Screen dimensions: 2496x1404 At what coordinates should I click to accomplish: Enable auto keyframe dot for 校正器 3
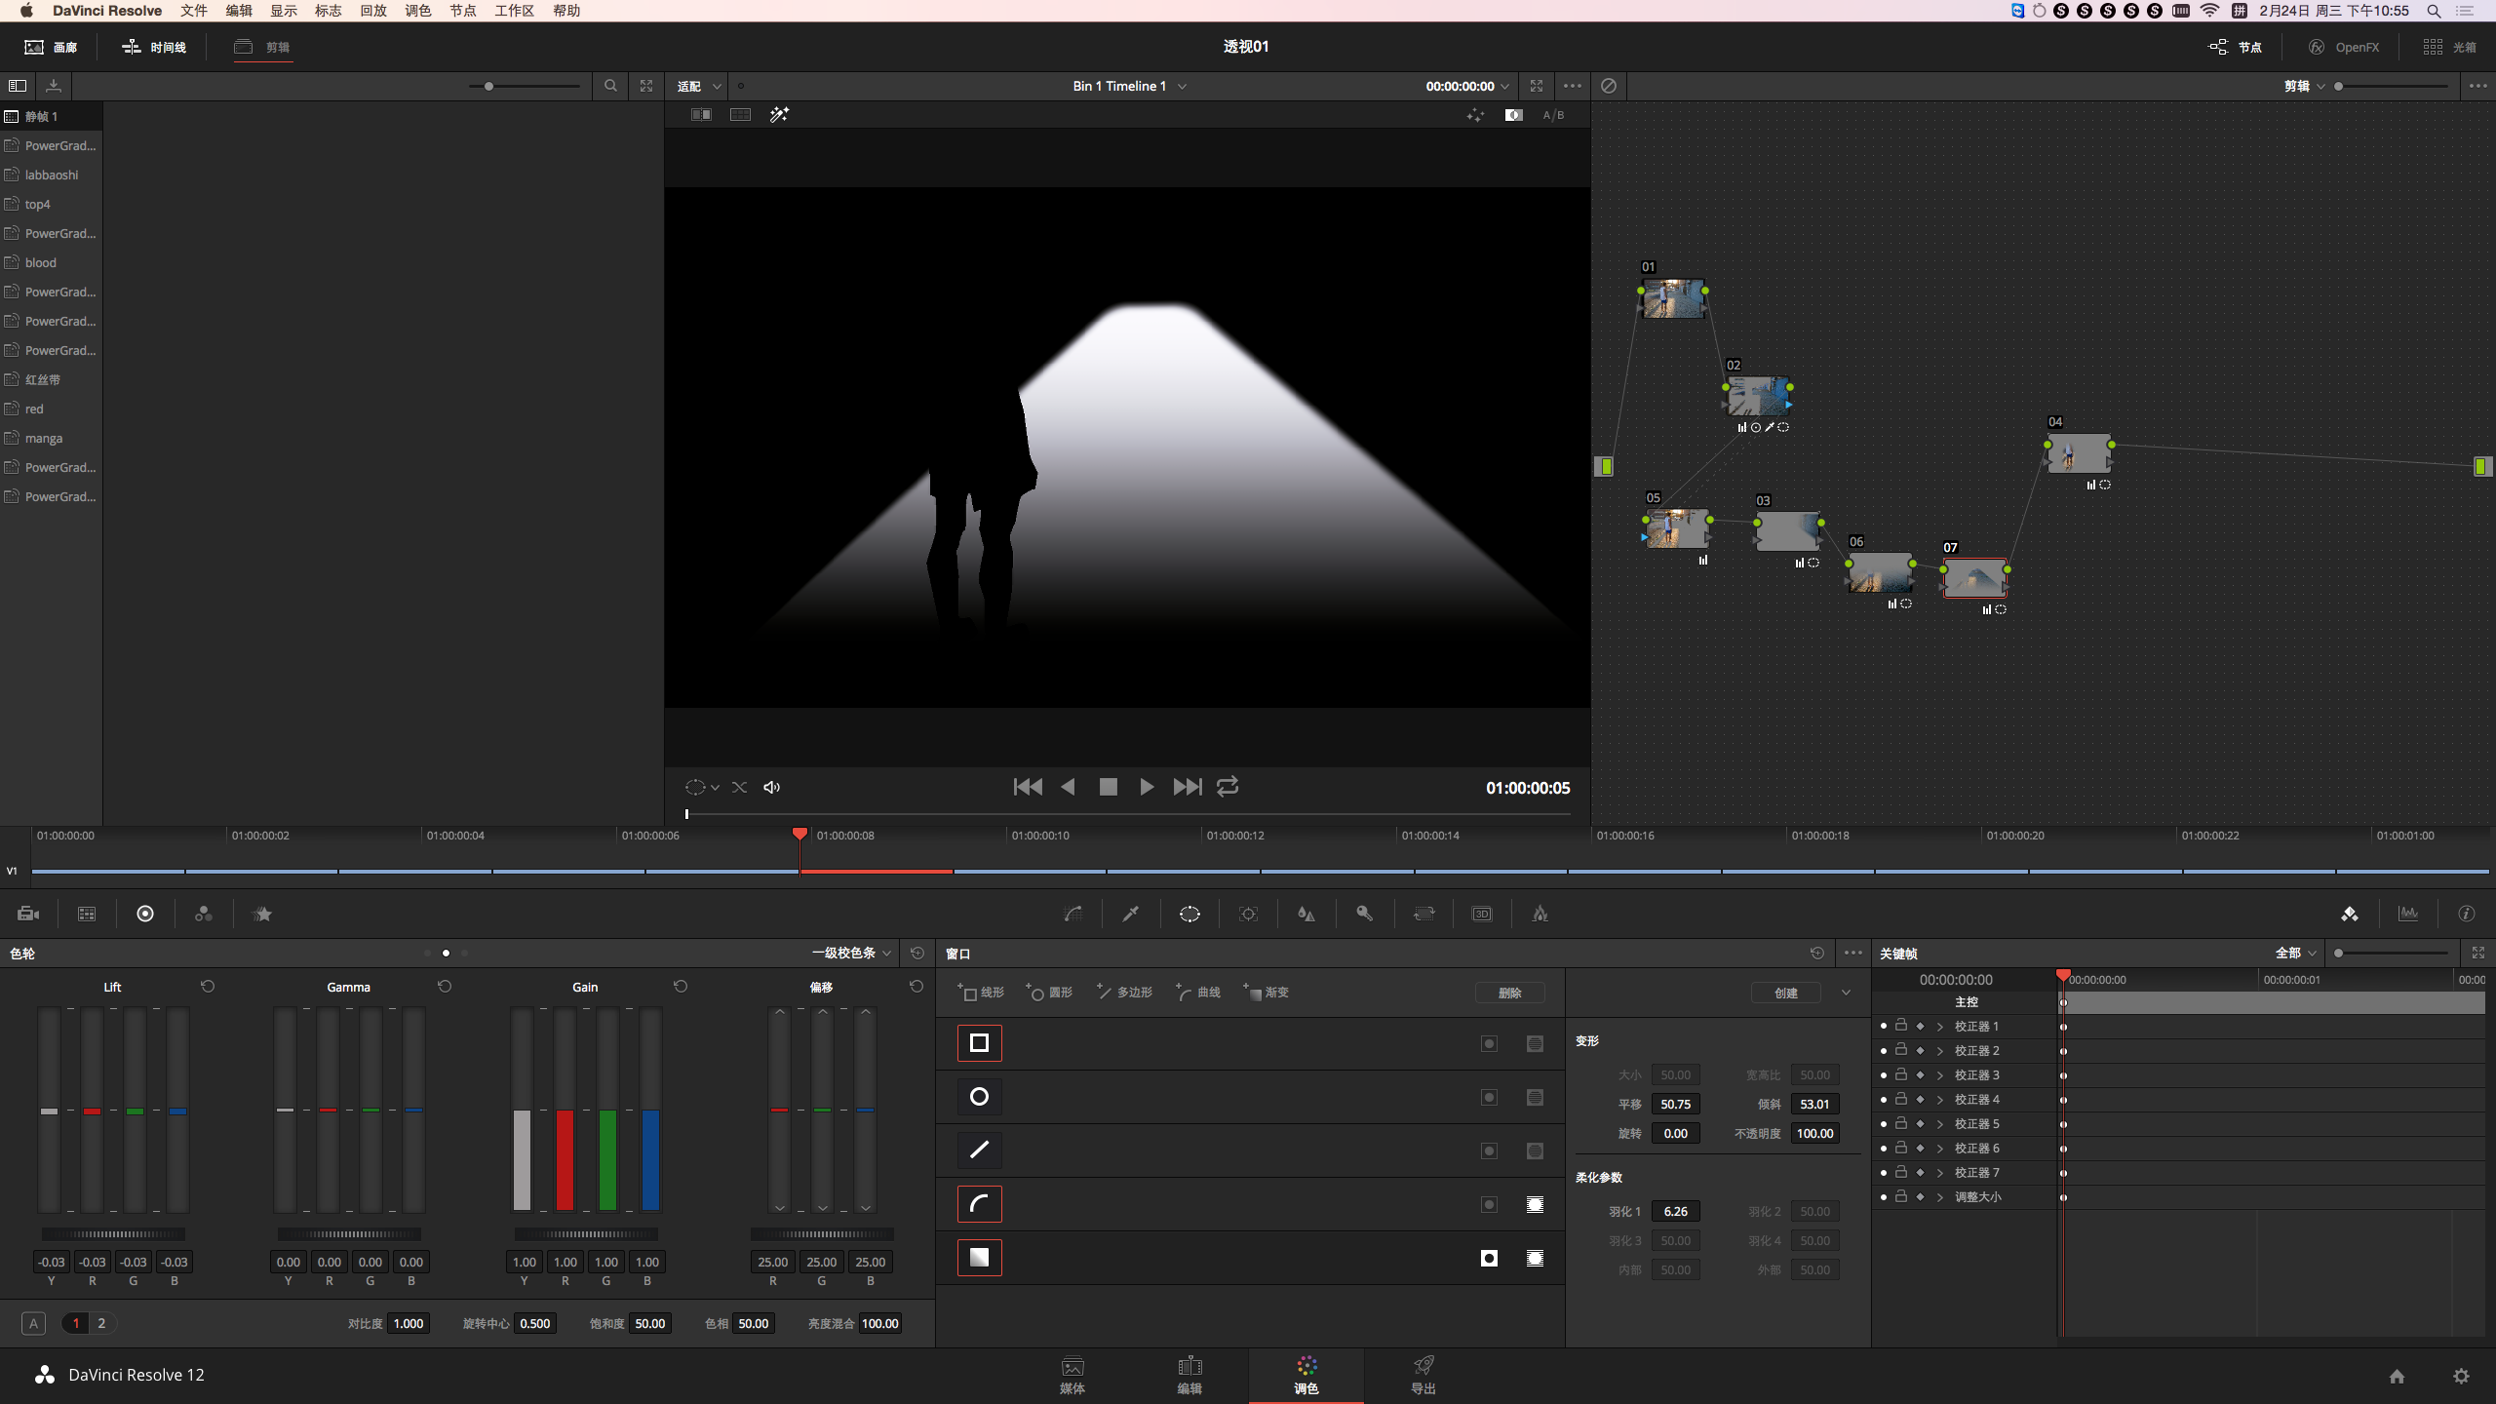click(x=1883, y=1074)
